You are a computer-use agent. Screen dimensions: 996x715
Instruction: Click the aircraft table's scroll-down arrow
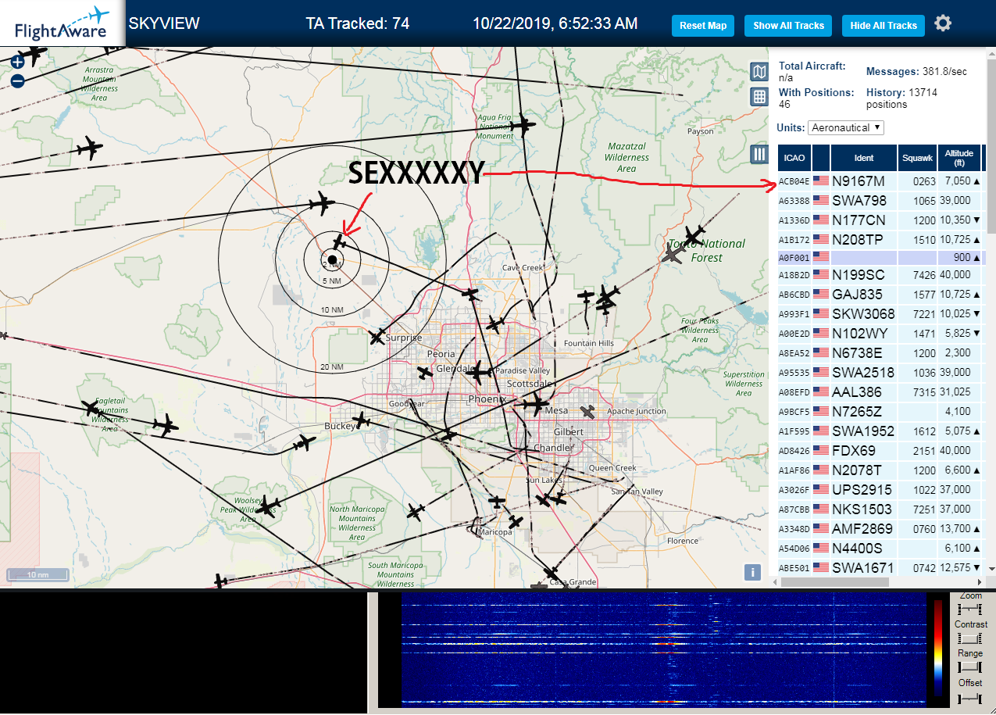[x=992, y=568]
